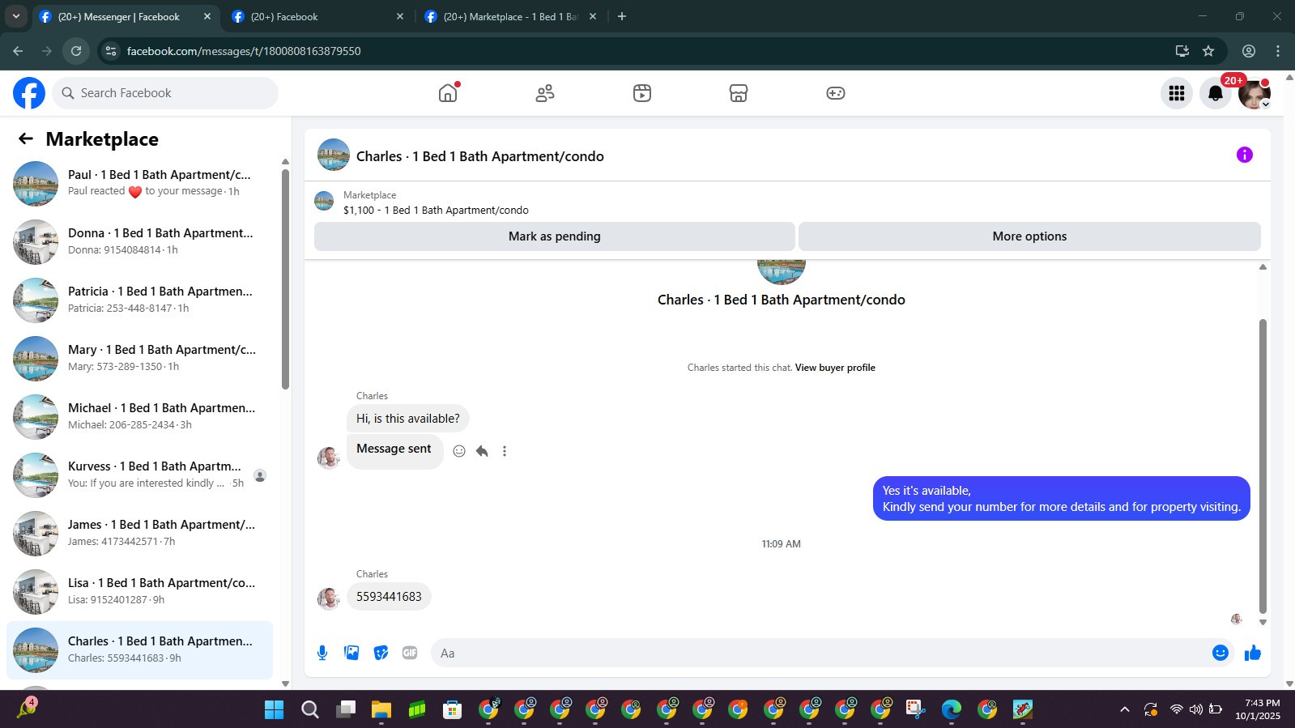Send a thumbs-up like
Image resolution: width=1295 pixels, height=728 pixels.
(1253, 653)
